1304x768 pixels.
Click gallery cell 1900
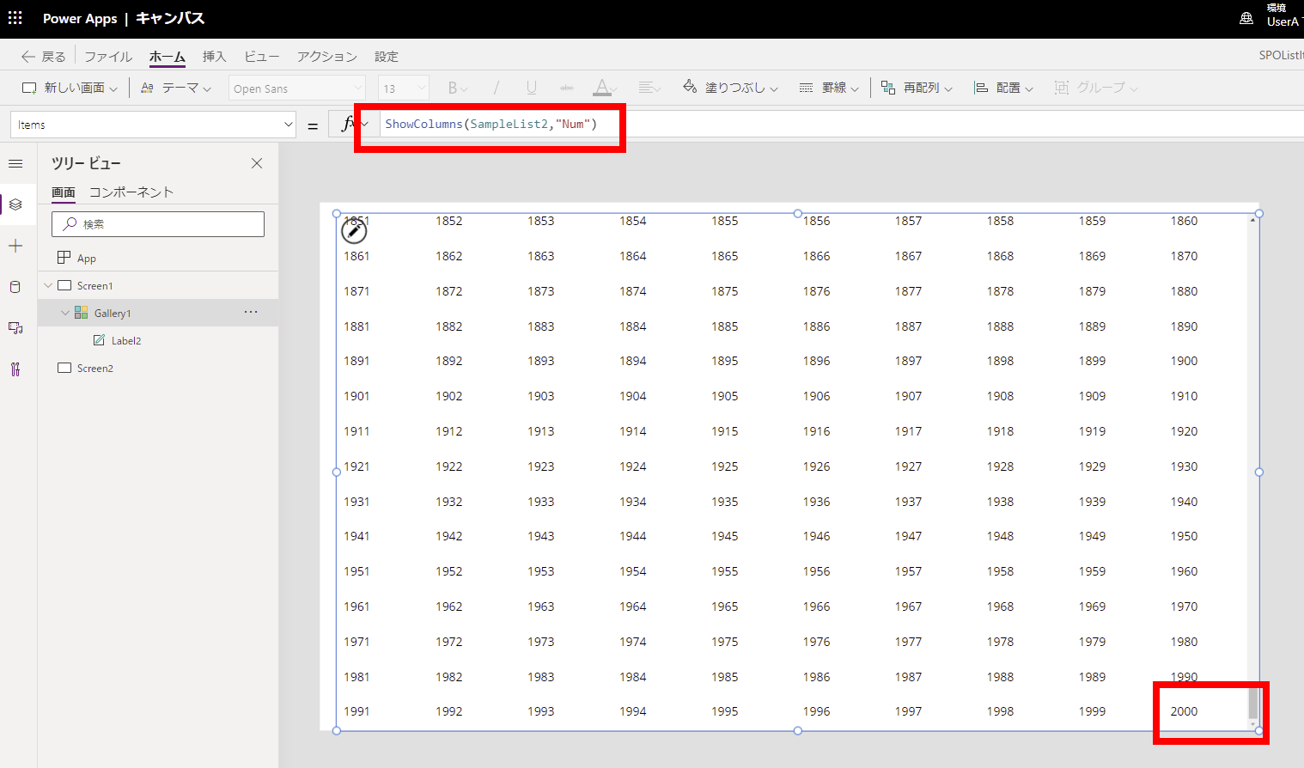tap(1184, 361)
